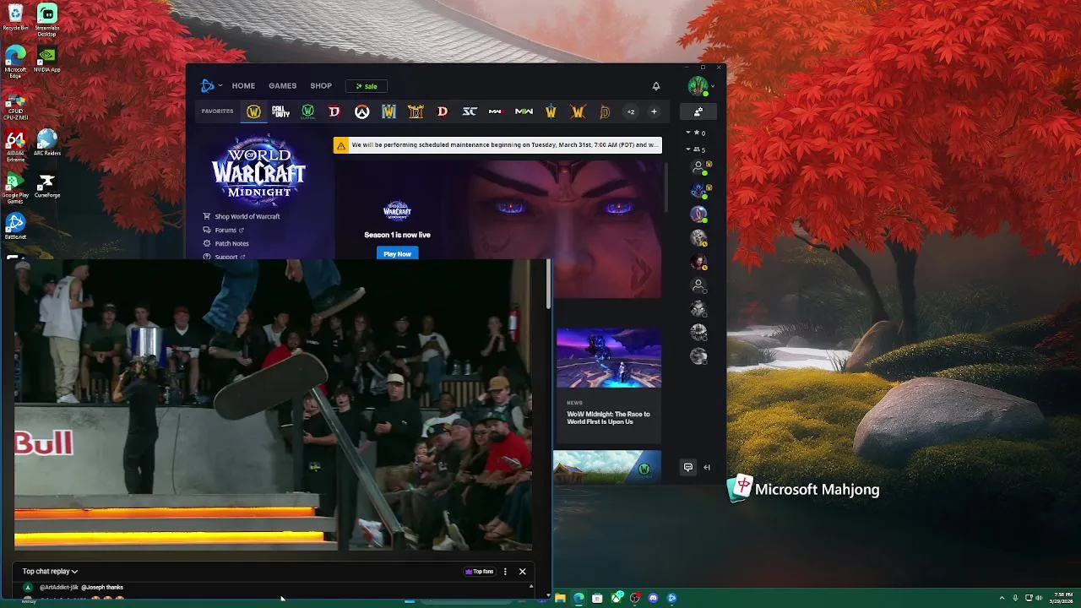The width and height of the screenshot is (1081, 608).
Task: Open Microsoft Store from taskbar
Action: pyautogui.click(x=597, y=598)
